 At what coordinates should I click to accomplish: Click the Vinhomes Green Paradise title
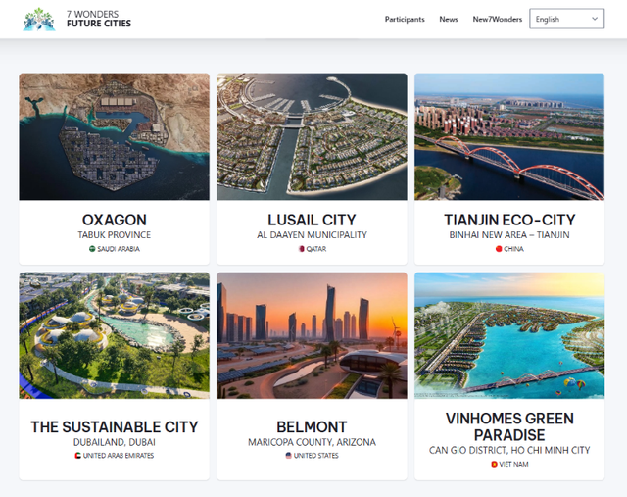(509, 426)
